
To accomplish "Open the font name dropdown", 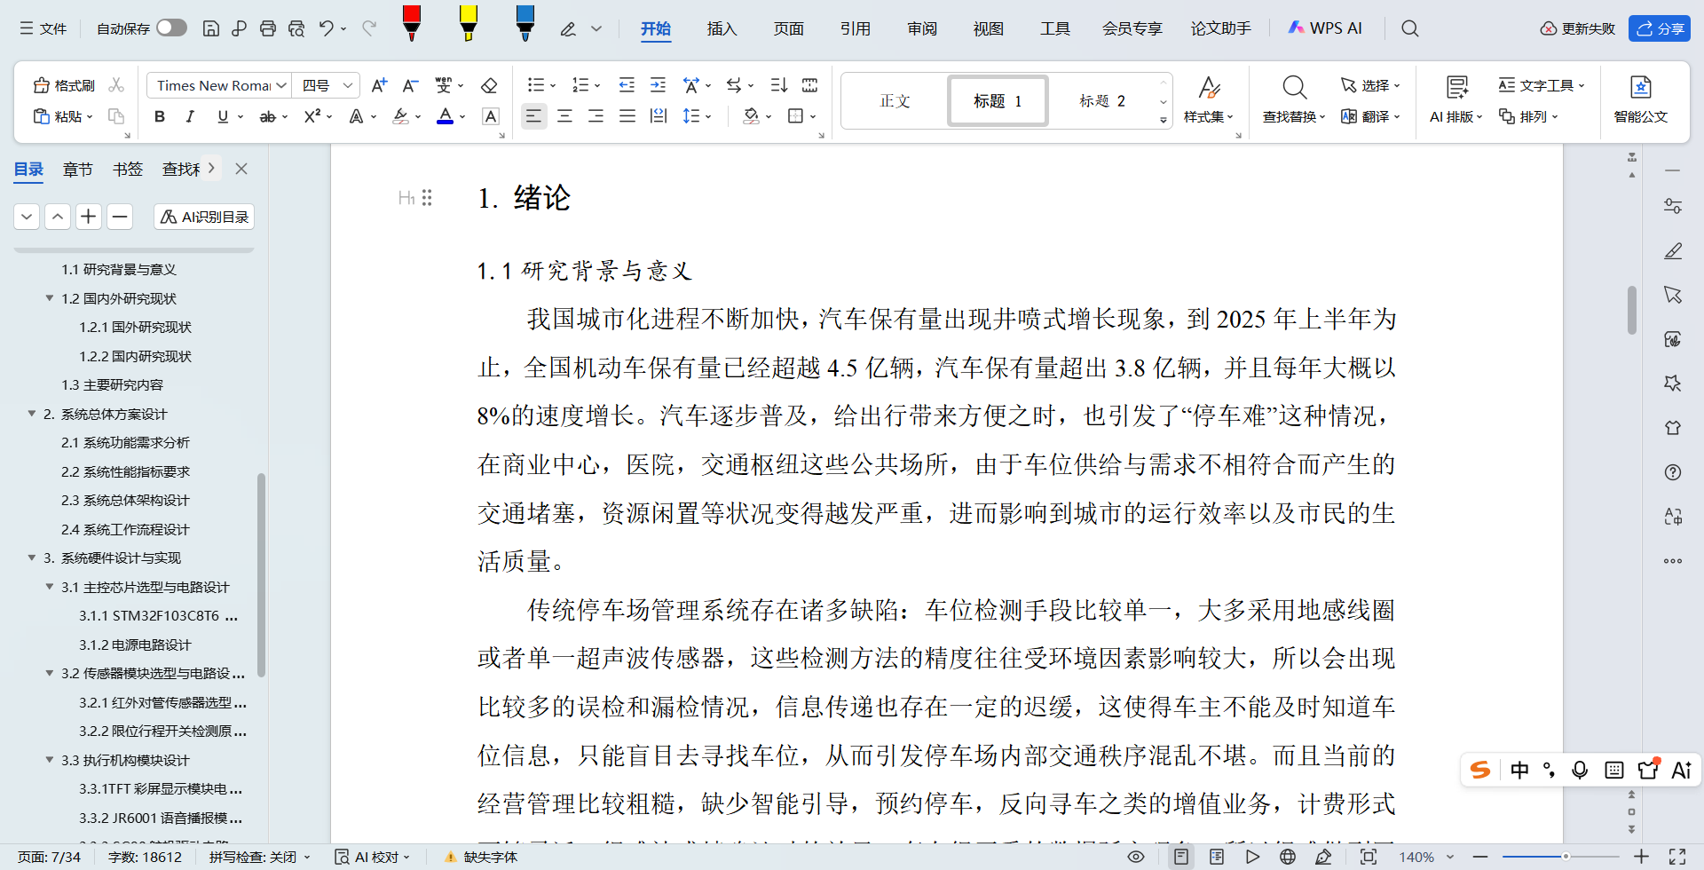I will (x=281, y=85).
